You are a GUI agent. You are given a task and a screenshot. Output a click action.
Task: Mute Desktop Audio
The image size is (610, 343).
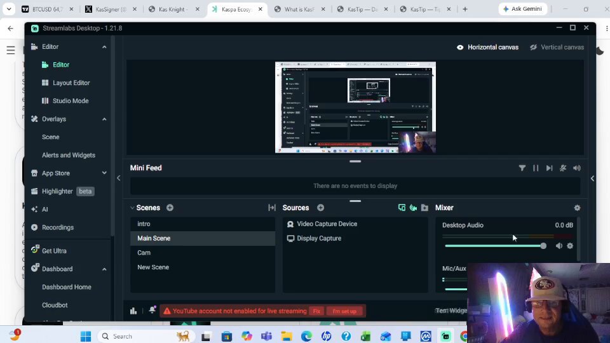(559, 246)
